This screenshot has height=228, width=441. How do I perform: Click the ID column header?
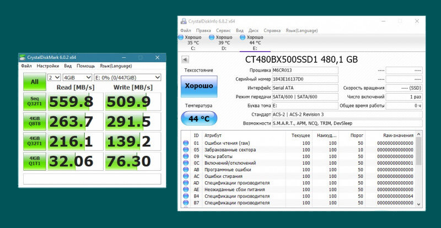pos(196,135)
